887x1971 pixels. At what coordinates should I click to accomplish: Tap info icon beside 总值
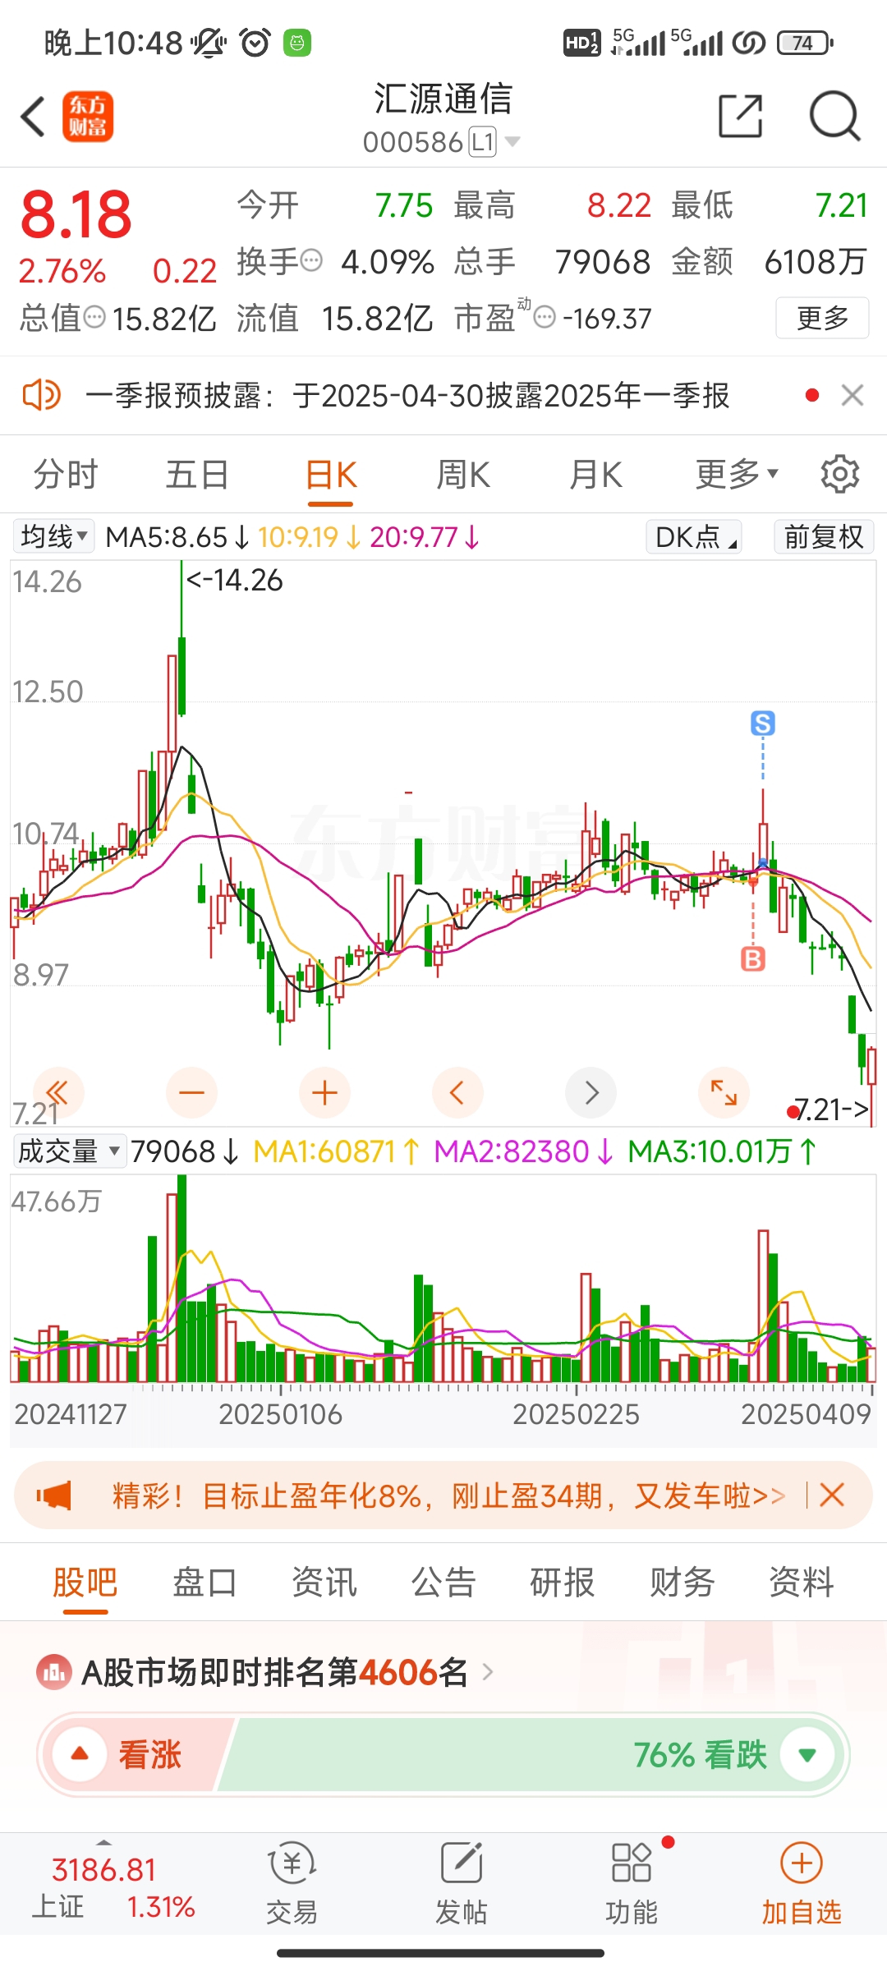(95, 317)
